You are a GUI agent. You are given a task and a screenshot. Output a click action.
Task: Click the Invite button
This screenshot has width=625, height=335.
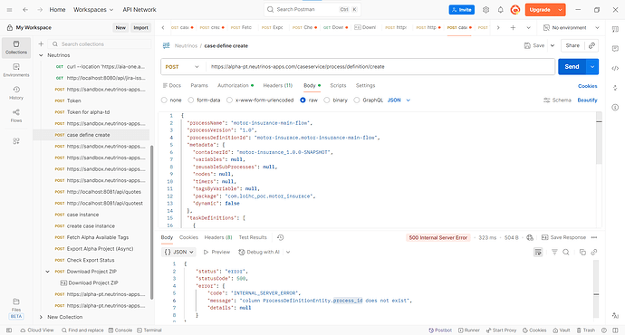coord(462,10)
